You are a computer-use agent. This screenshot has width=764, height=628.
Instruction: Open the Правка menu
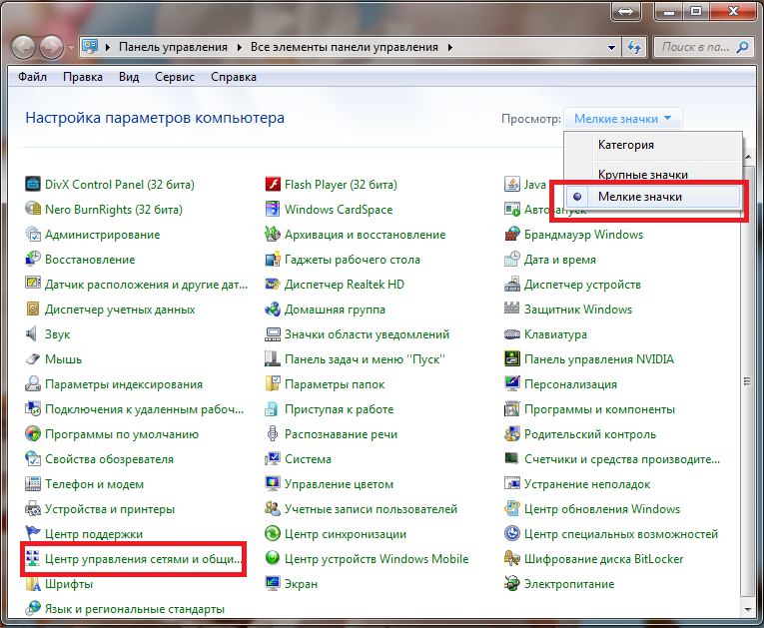pyautogui.click(x=83, y=77)
